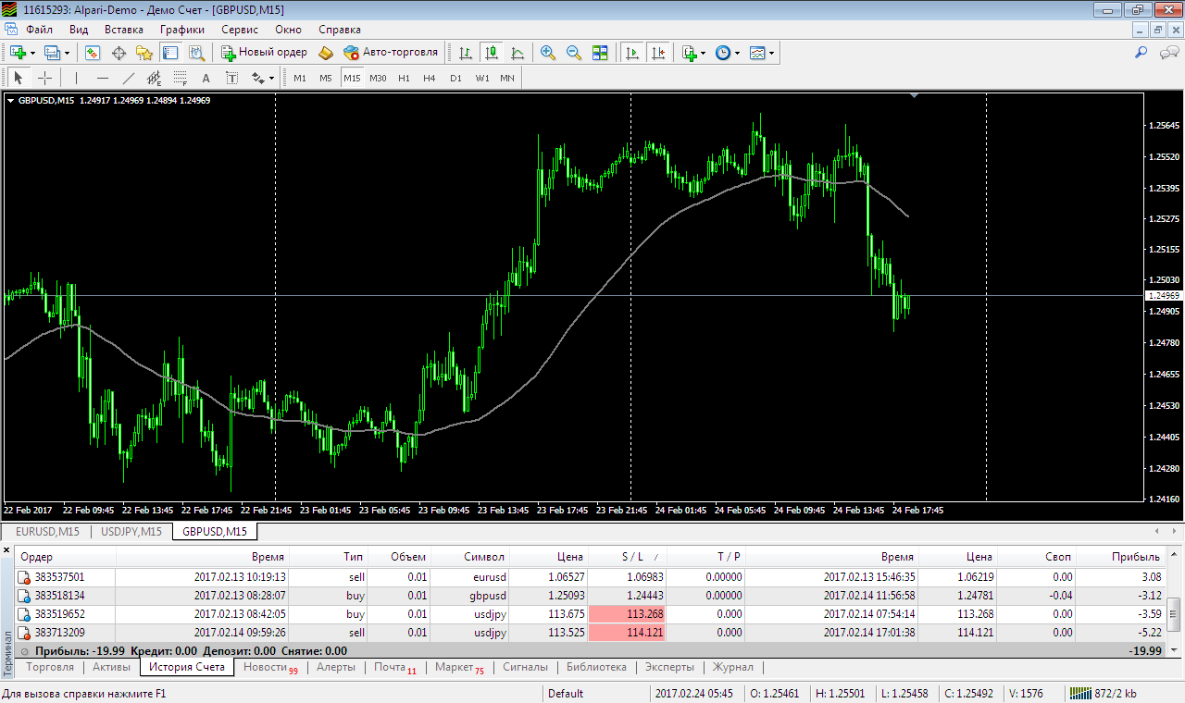Select the Equidistant channel tool
Image resolution: width=1185 pixels, height=703 pixels.
(154, 78)
